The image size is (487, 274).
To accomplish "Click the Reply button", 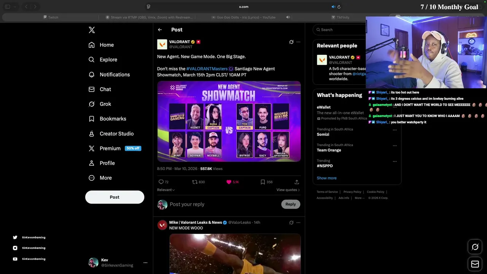I will (291, 204).
